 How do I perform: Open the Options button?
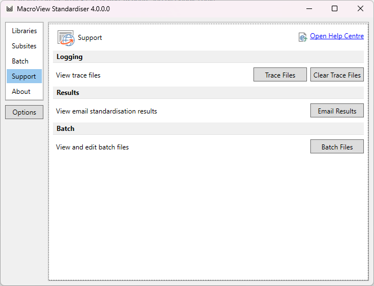(x=24, y=112)
